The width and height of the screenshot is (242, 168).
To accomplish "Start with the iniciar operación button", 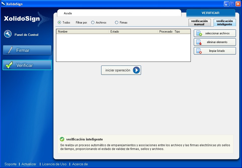I will (x=121, y=70).
